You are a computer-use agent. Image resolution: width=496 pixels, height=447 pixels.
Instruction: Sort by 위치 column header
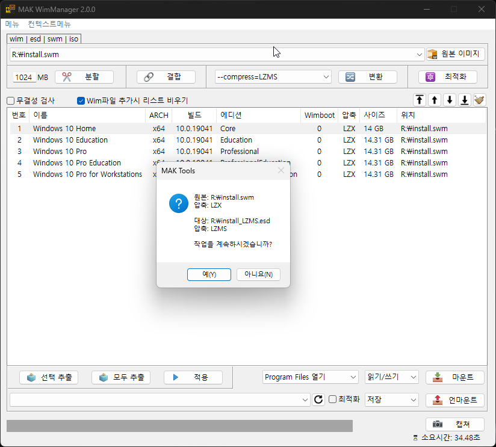(442, 115)
